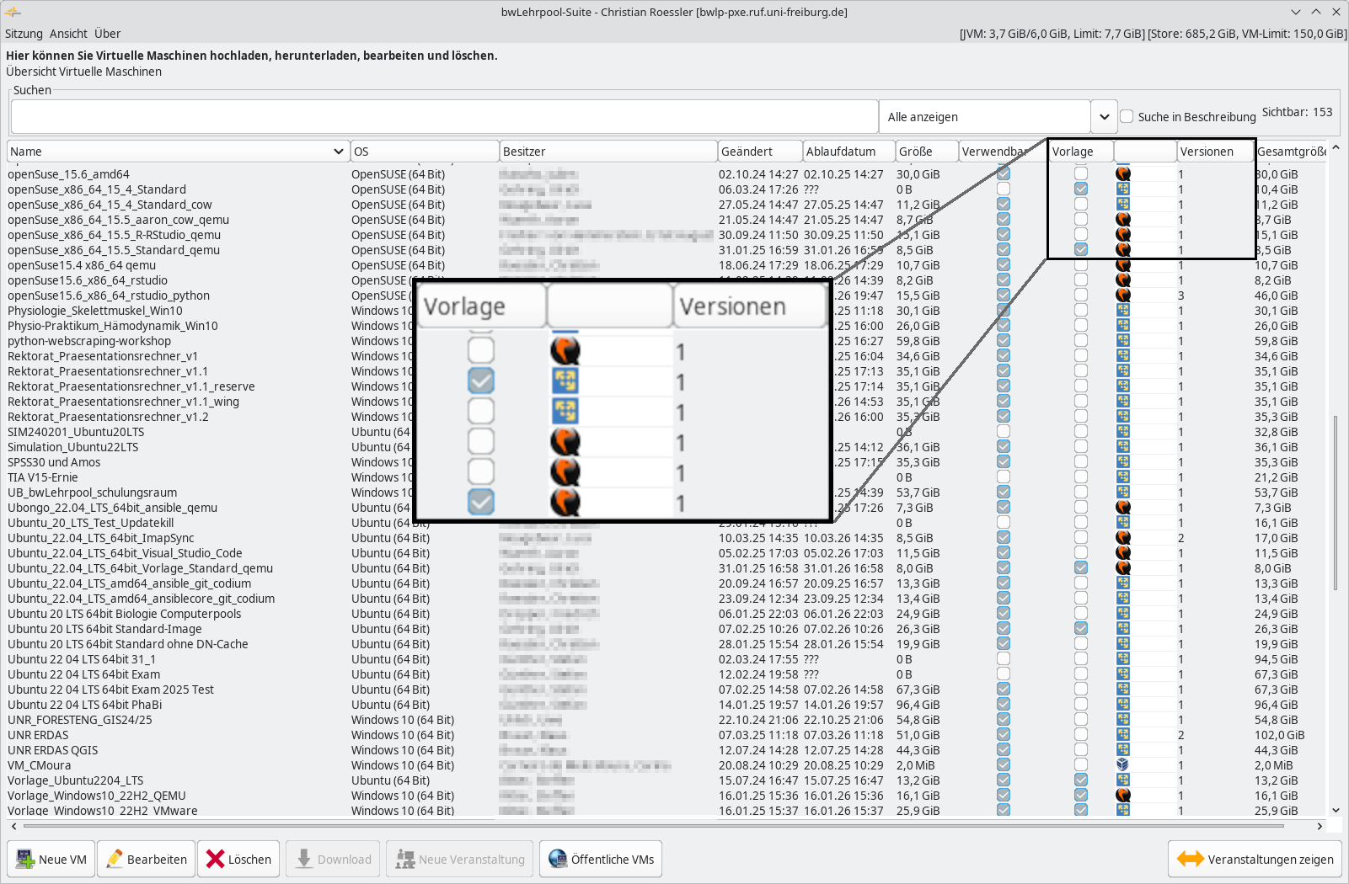Open the Alle anzeigen filter dropdown

(x=1104, y=116)
